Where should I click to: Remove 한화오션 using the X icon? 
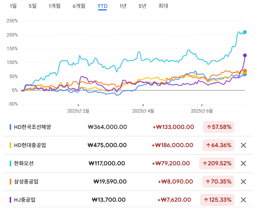tap(243, 163)
